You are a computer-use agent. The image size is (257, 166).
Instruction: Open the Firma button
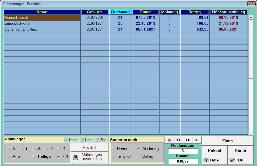pyautogui.click(x=227, y=141)
